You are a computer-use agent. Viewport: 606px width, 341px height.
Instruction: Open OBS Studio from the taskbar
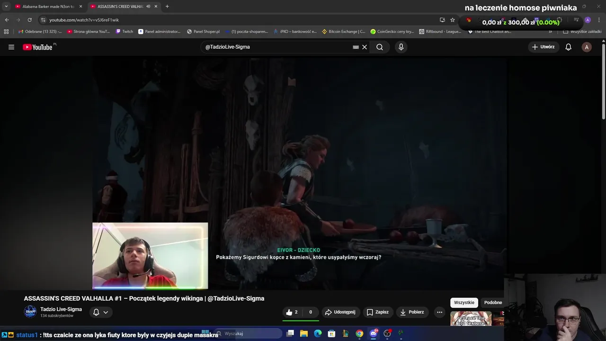click(x=387, y=333)
